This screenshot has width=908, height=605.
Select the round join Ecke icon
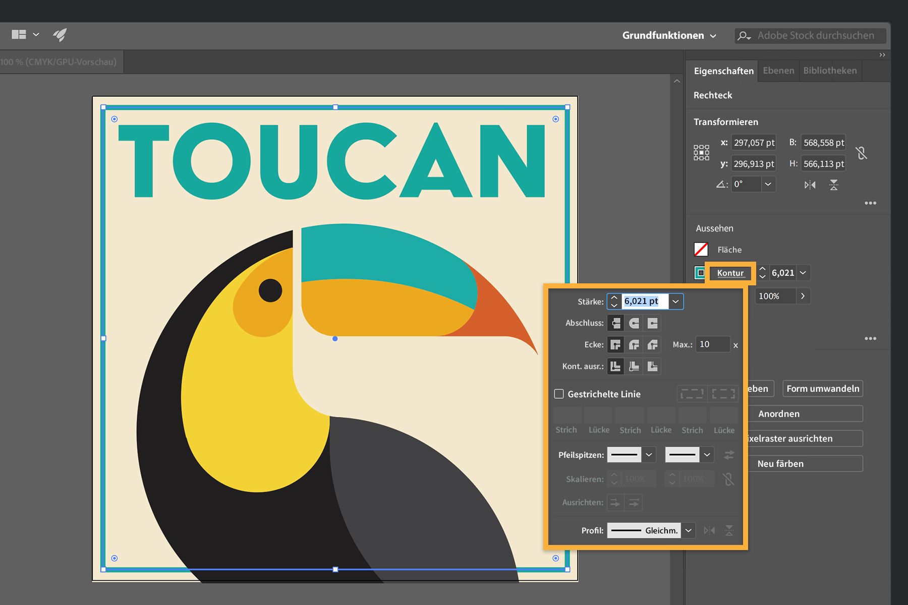pyautogui.click(x=634, y=345)
